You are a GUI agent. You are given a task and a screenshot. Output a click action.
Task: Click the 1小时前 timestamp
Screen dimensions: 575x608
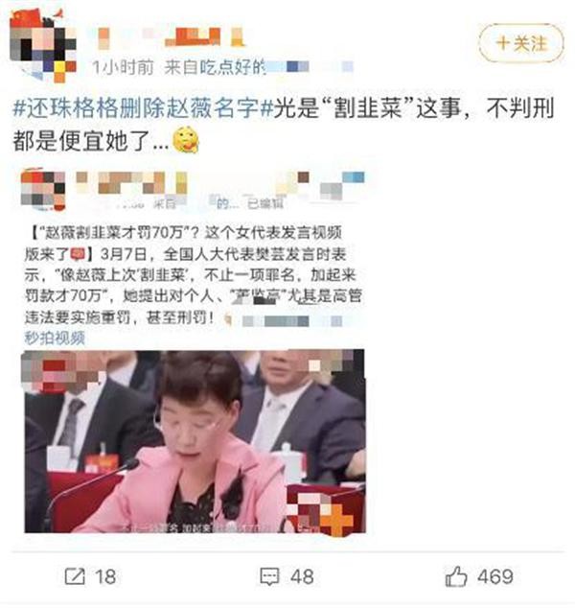click(124, 68)
